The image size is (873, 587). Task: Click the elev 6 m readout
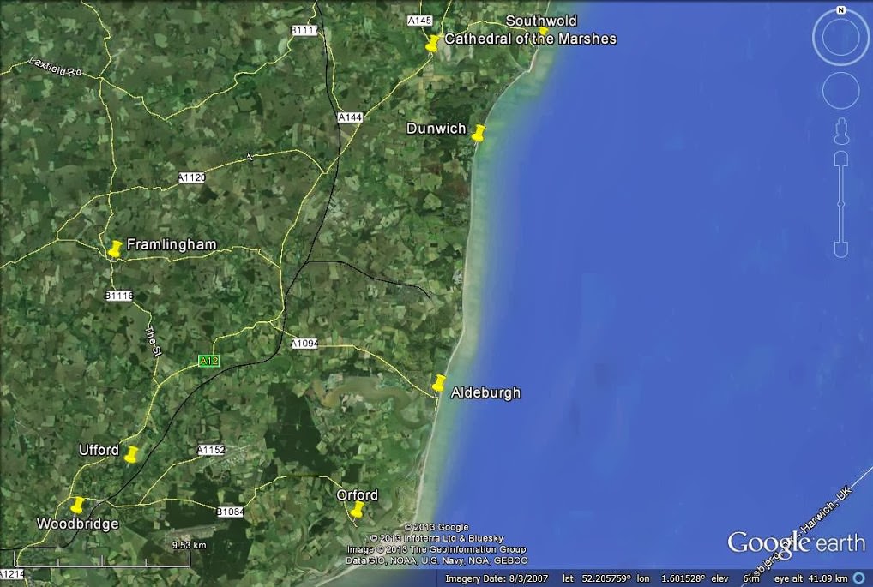pos(735,578)
